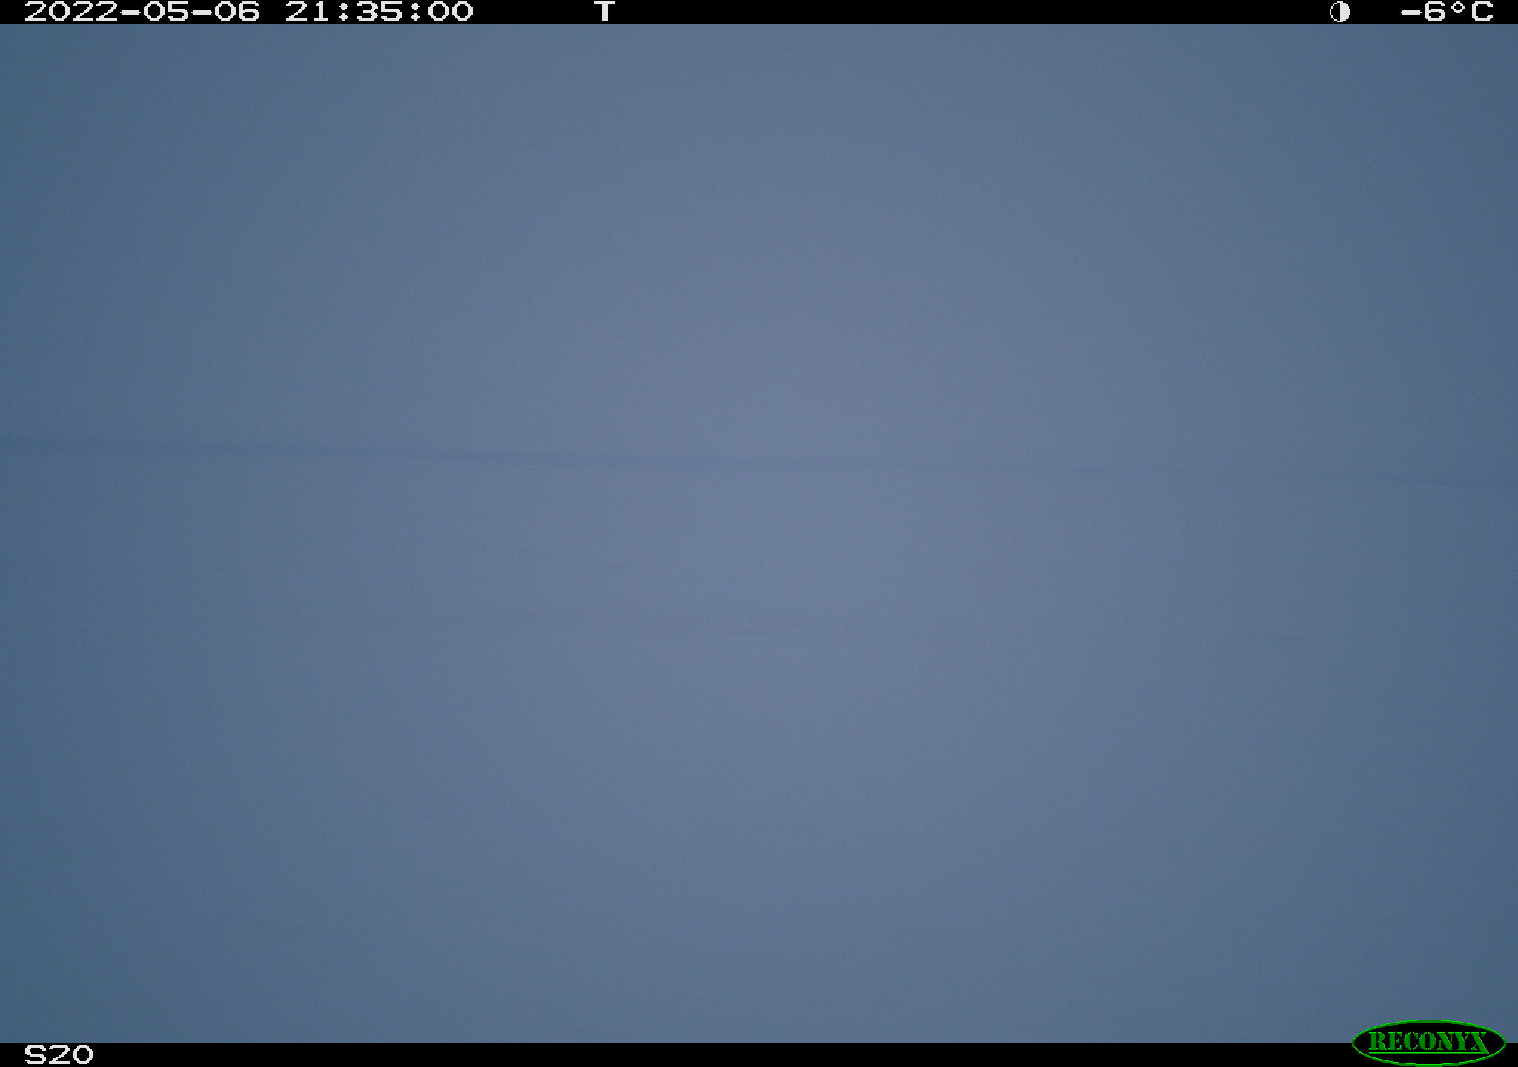
Task: Click the seconds 00 in timestamp
Action: 451,12
